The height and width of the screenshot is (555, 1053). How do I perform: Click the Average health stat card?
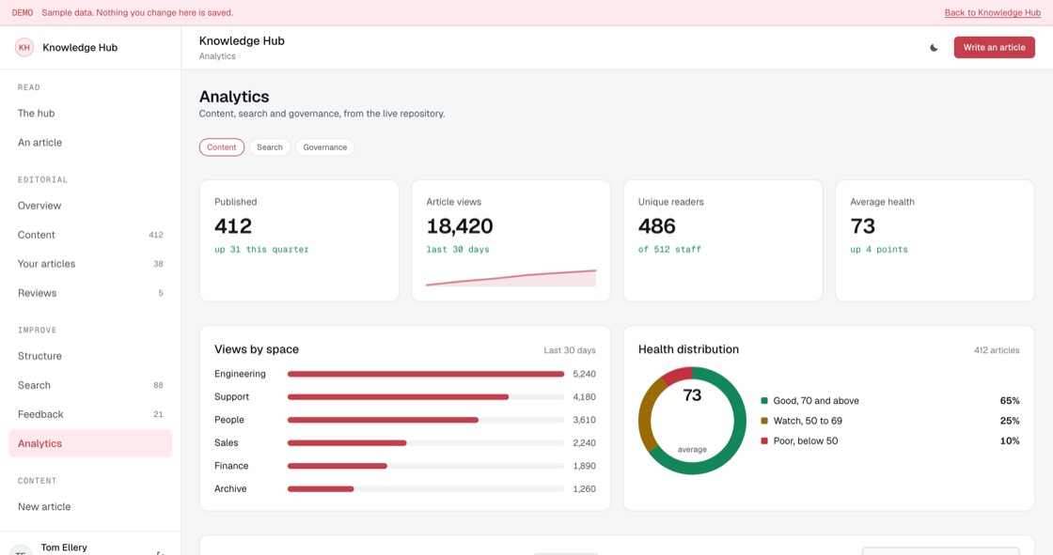(x=935, y=240)
